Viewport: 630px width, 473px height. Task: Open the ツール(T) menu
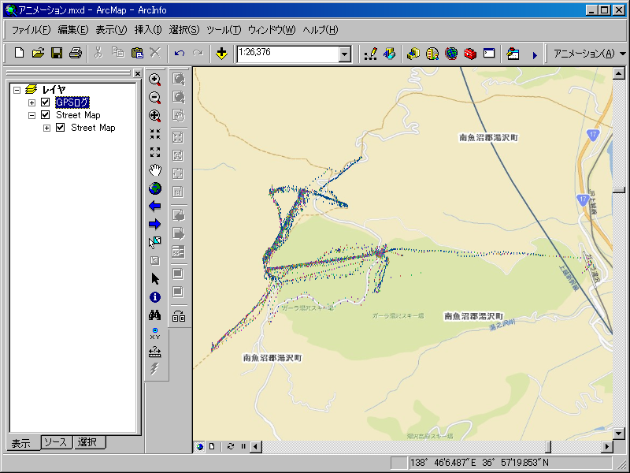click(x=224, y=30)
